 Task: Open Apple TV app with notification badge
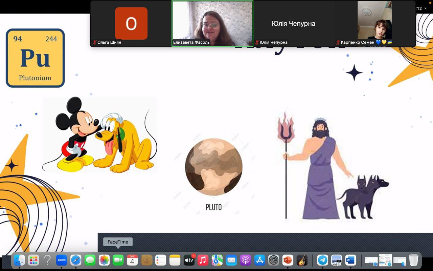[x=189, y=260]
